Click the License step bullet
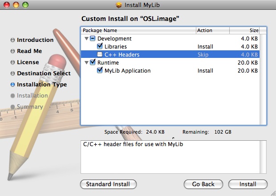276x196 pixels. click(x=12, y=62)
